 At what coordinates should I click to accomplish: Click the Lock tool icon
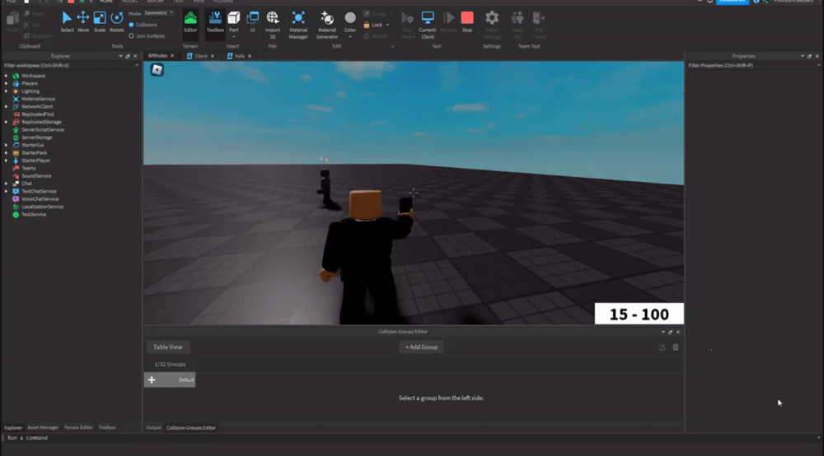click(367, 26)
